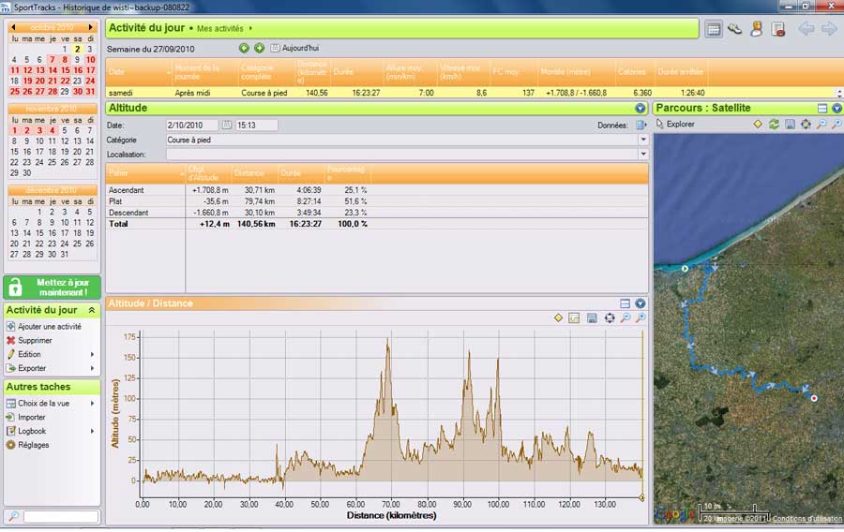This screenshot has height=532, width=844.
Task: Select the Explorer map tool
Action: pos(675,125)
